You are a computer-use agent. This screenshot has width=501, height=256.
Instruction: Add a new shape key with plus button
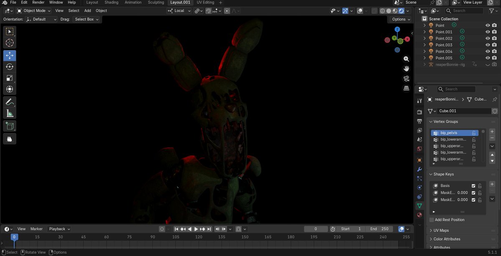(492, 184)
